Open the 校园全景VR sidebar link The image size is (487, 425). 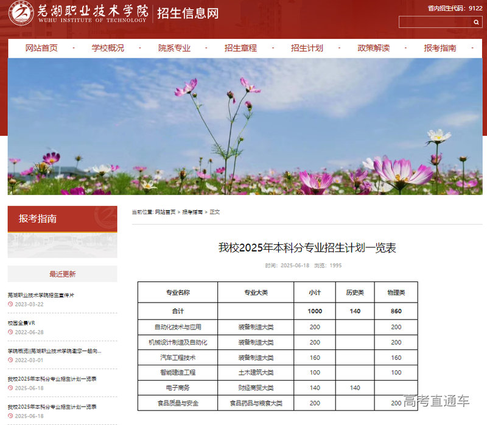pyautogui.click(x=26, y=323)
